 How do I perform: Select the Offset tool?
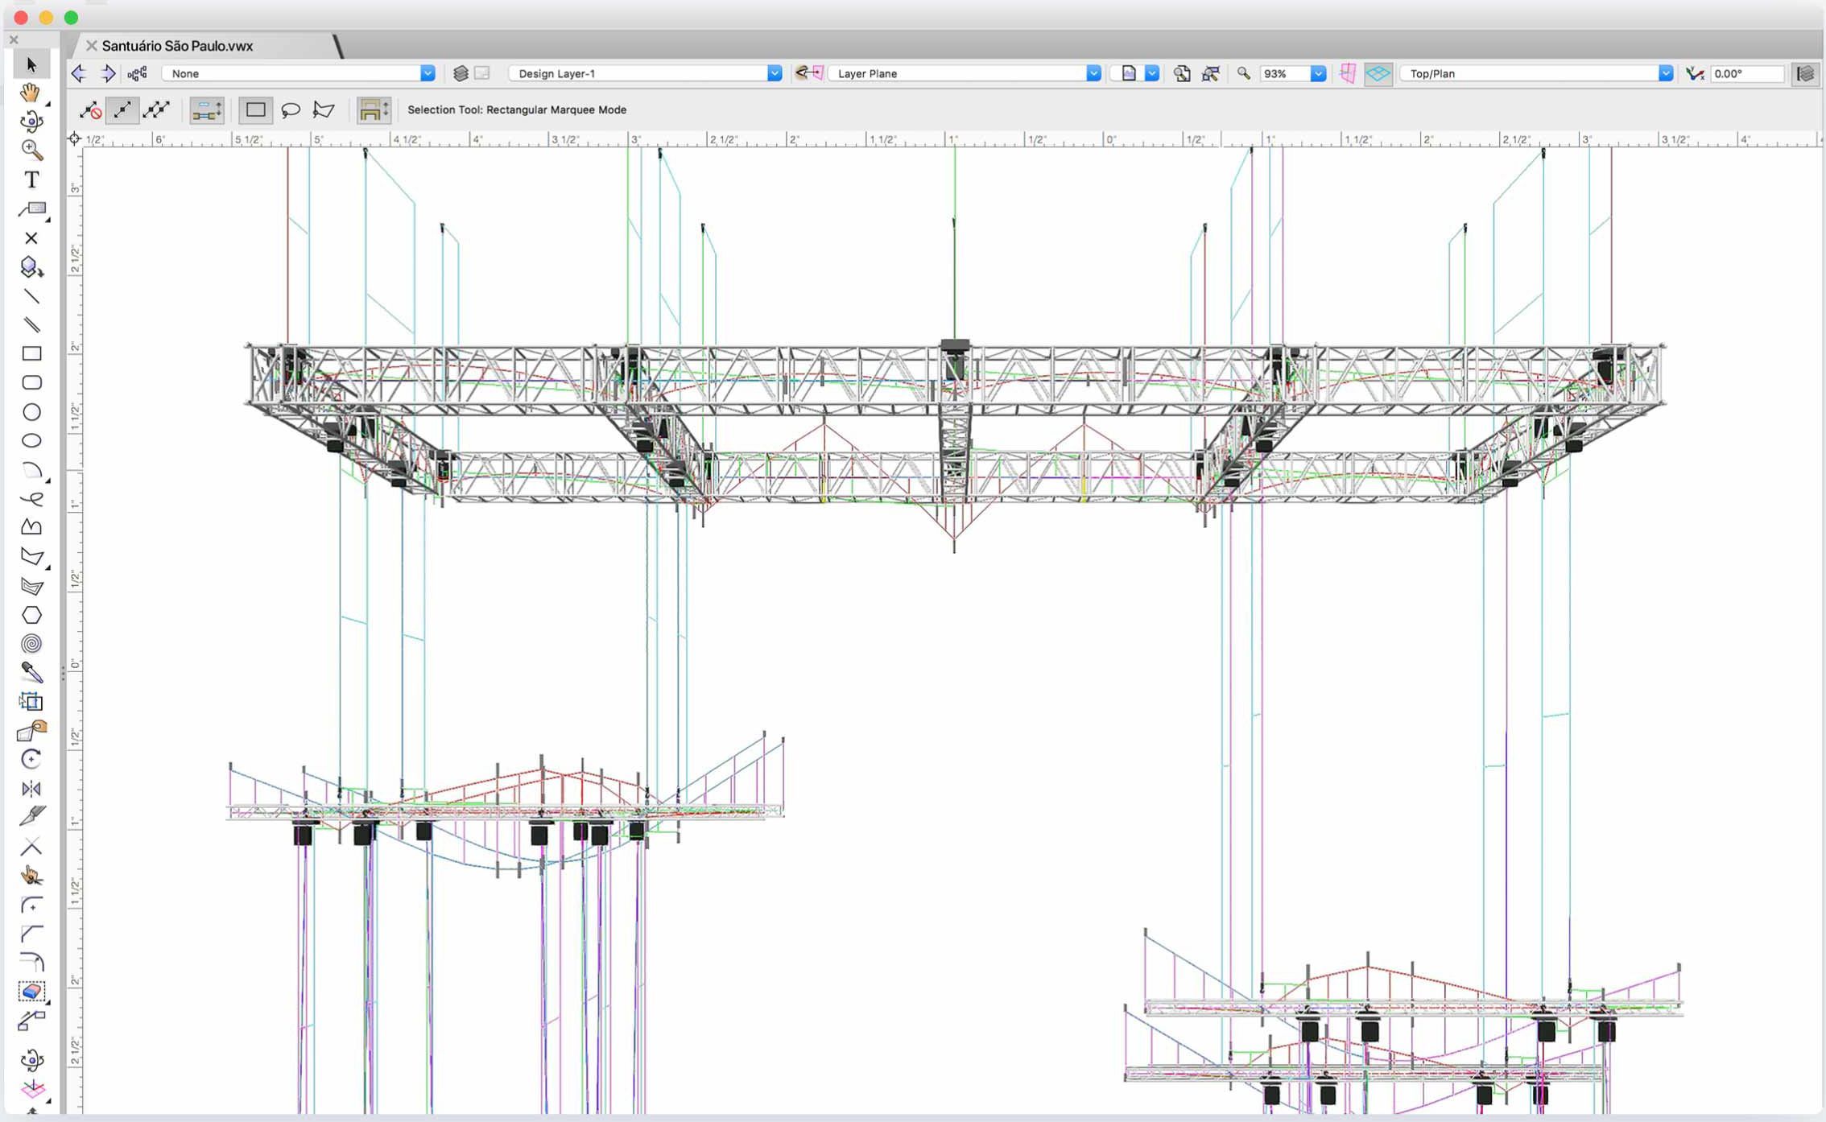point(31,963)
